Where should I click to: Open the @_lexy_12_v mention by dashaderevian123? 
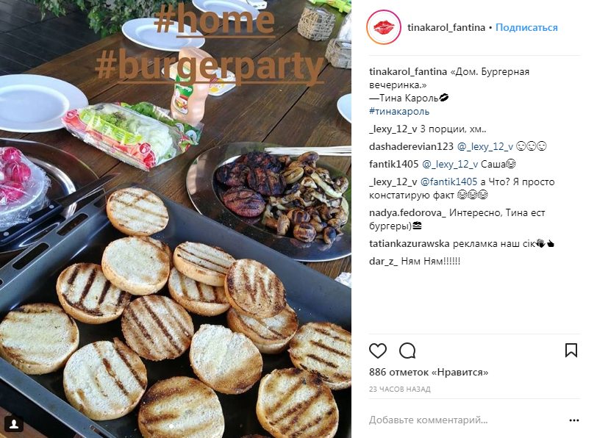click(485, 146)
